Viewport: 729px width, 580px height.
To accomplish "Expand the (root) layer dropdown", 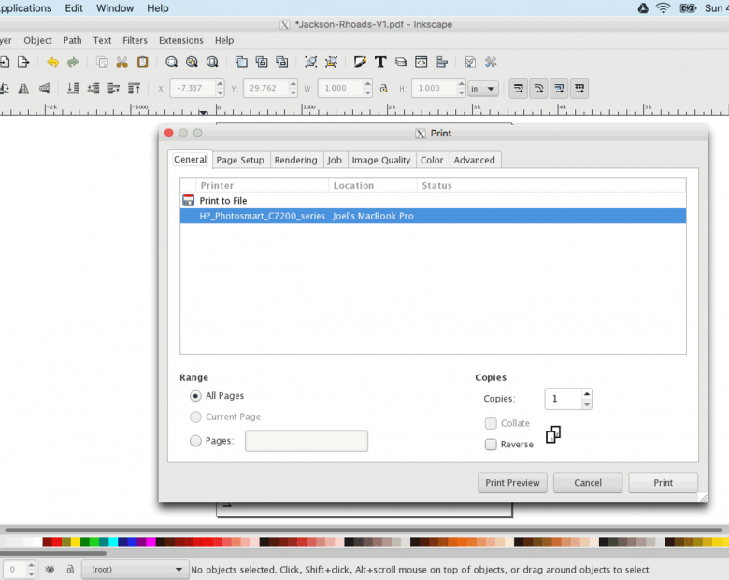I will coord(137,569).
